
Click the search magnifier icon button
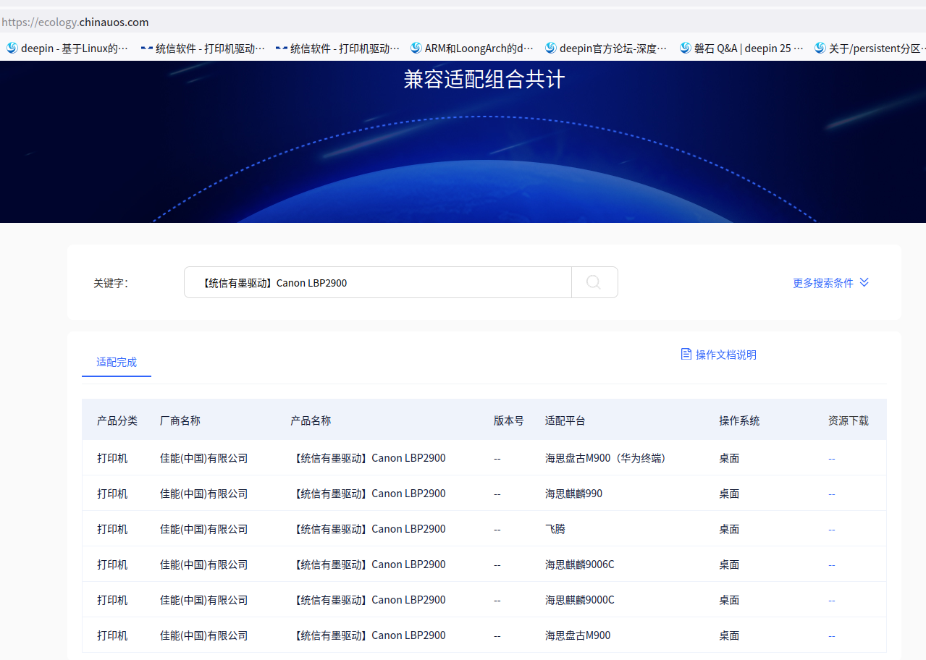(x=594, y=282)
